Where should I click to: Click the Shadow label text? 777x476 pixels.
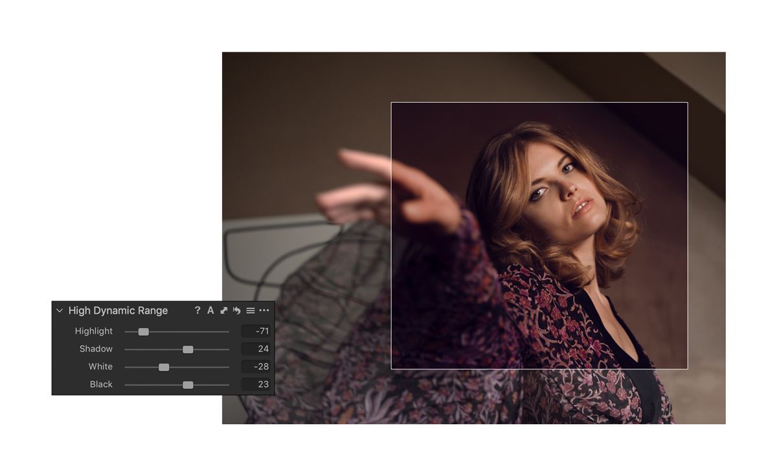click(96, 349)
